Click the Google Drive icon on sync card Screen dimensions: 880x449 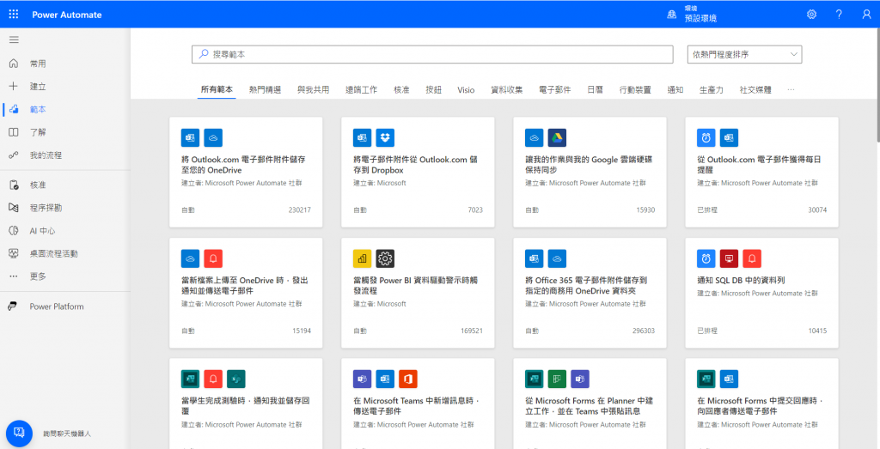click(x=557, y=138)
